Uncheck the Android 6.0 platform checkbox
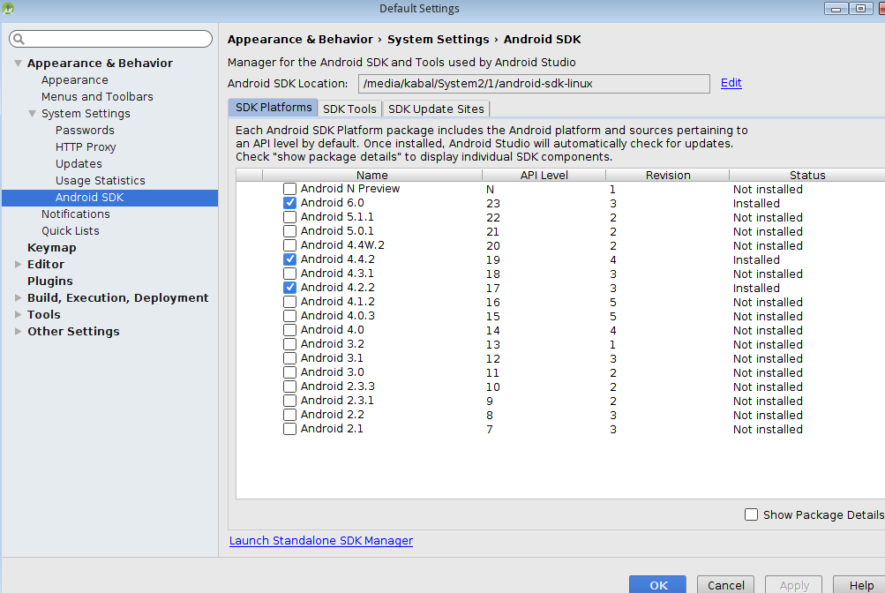 click(289, 203)
